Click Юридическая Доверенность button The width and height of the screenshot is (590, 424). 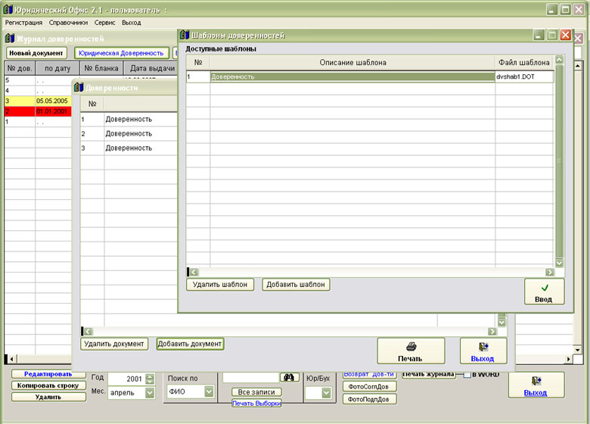pos(121,53)
